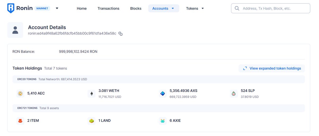Image resolution: width=319 pixels, height=136 pixels.
Task: Open the Blocks page
Action: click(x=136, y=8)
